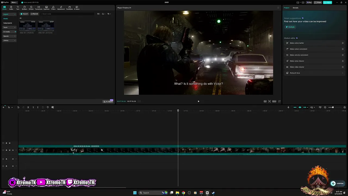Open the Menu dropdown
The image size is (348, 196).
pyautogui.click(x=14, y=2)
